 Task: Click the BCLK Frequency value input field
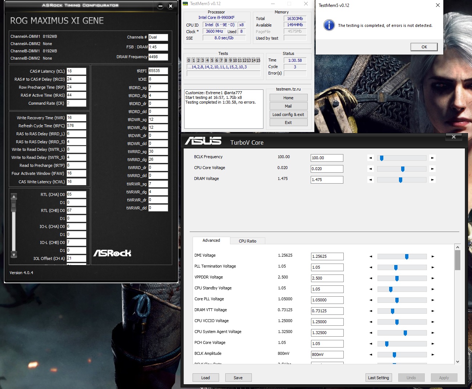[x=327, y=158]
